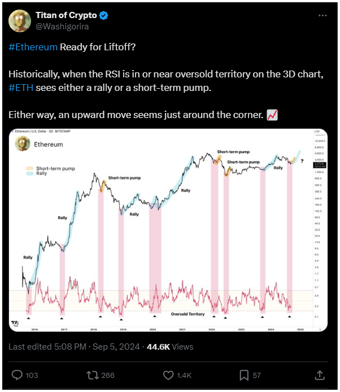Click the Titan of Crypto display name
Image resolution: width=340 pixels, height=392 pixels.
pyautogui.click(x=66, y=15)
